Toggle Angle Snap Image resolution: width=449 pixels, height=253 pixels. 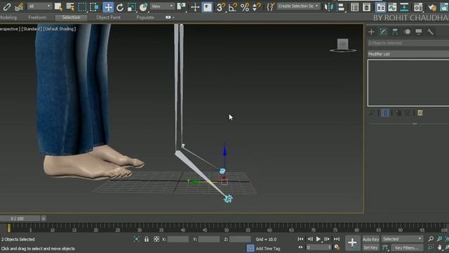click(232, 7)
